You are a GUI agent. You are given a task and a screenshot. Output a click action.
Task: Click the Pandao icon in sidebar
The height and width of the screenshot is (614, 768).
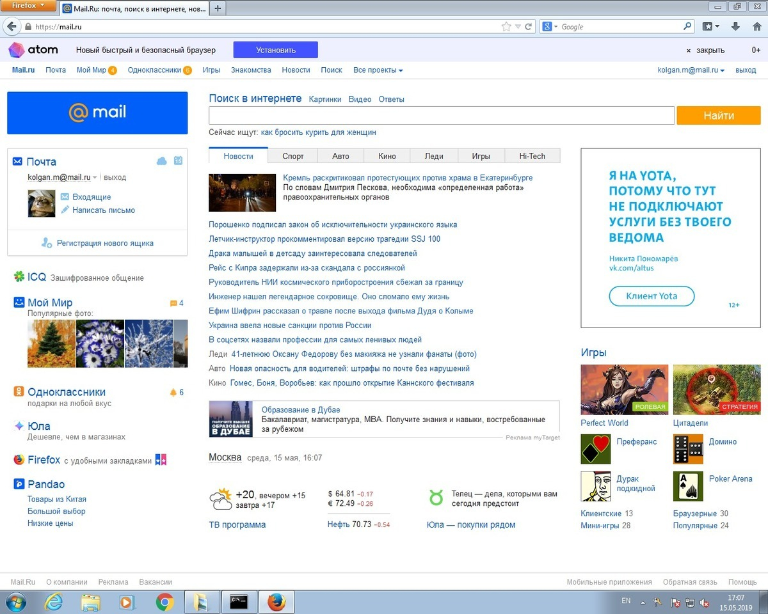coord(19,484)
